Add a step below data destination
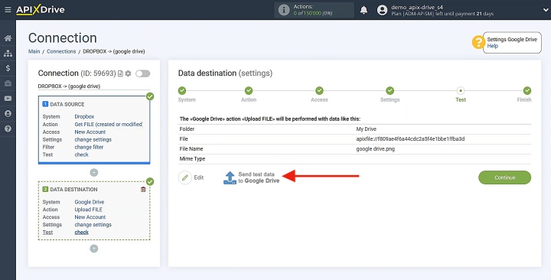551x280 pixels. 94,249
